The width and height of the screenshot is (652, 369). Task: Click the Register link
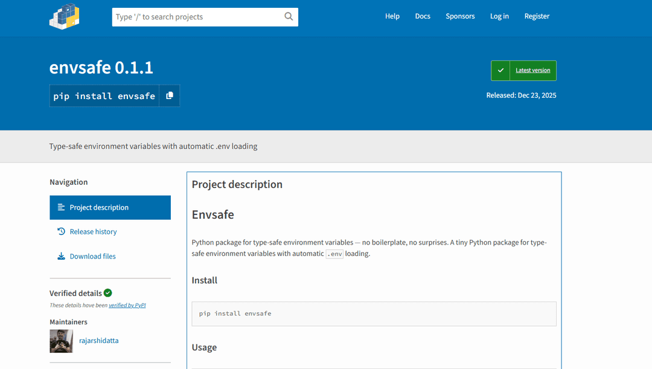(x=537, y=16)
